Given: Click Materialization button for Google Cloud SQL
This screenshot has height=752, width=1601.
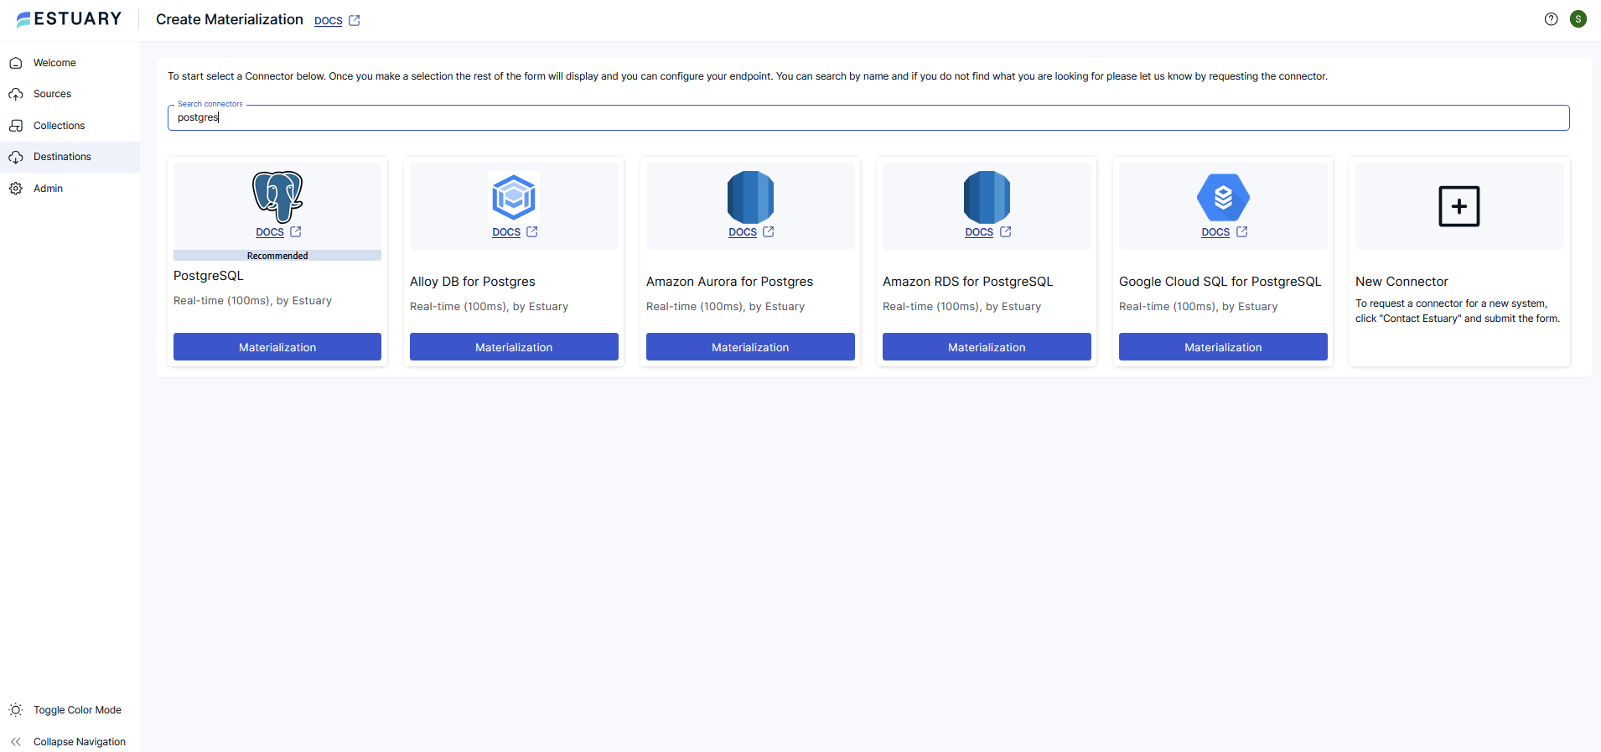Looking at the screenshot, I should [x=1223, y=347].
